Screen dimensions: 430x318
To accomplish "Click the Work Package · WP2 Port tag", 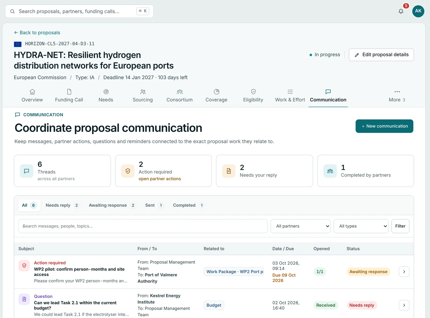I will (234, 272).
